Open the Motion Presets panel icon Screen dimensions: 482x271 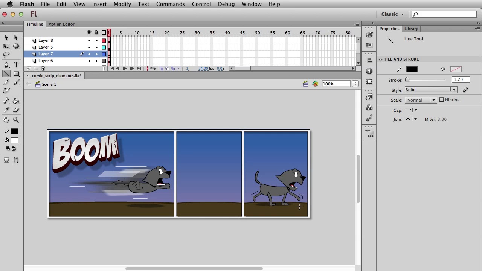369,119
